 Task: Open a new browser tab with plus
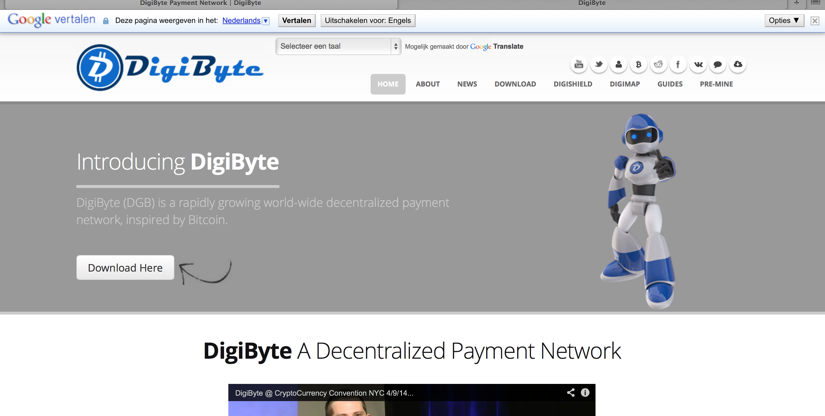pos(797,3)
